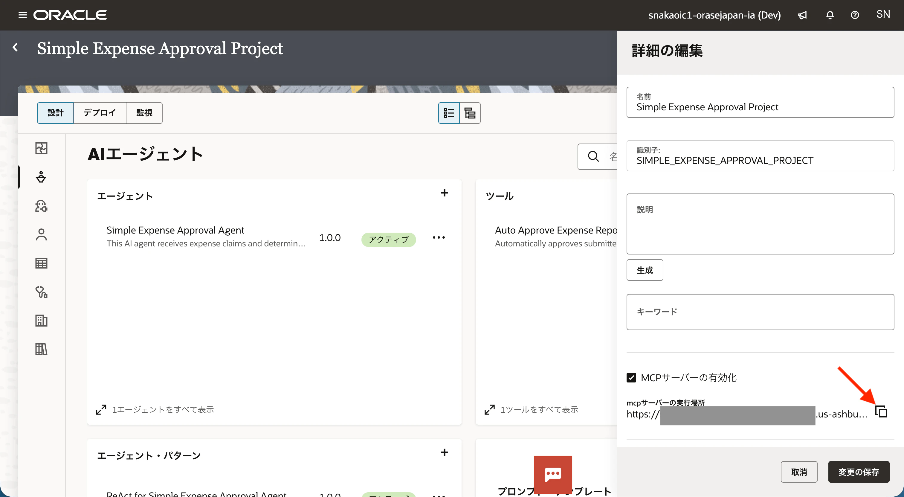This screenshot has width=904, height=497.
Task: Click the キーワード input field
Action: [x=760, y=312]
